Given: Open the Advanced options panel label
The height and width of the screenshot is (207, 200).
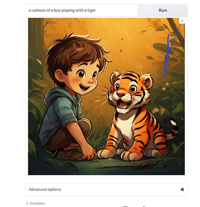Looking at the screenshot, I should [45, 189].
